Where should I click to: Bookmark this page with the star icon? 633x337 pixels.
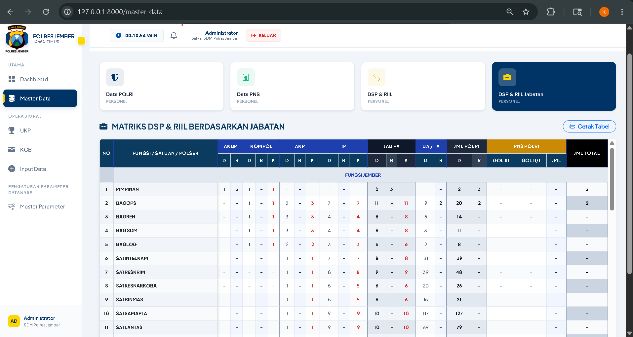[x=526, y=12]
